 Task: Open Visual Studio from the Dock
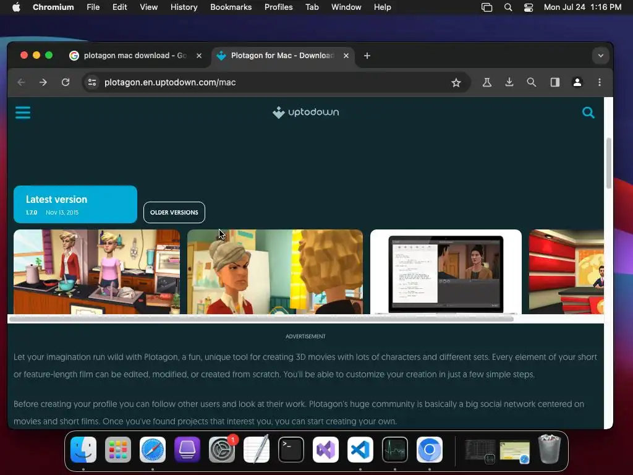click(x=326, y=450)
